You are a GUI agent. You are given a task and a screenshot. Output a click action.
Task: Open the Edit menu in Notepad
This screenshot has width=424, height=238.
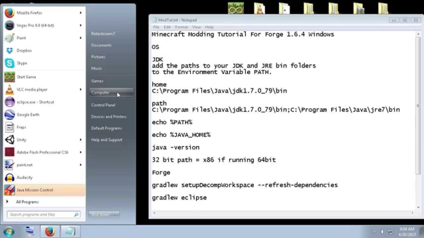pyautogui.click(x=167, y=27)
